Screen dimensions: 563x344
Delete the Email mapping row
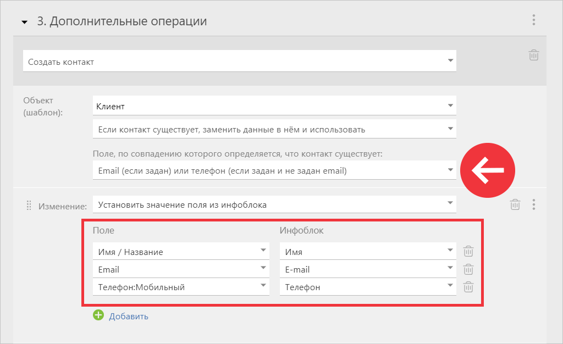[468, 269]
